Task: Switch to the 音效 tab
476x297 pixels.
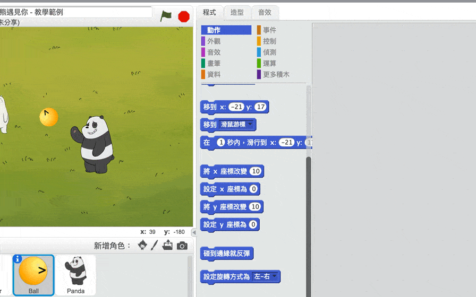Action: click(265, 12)
